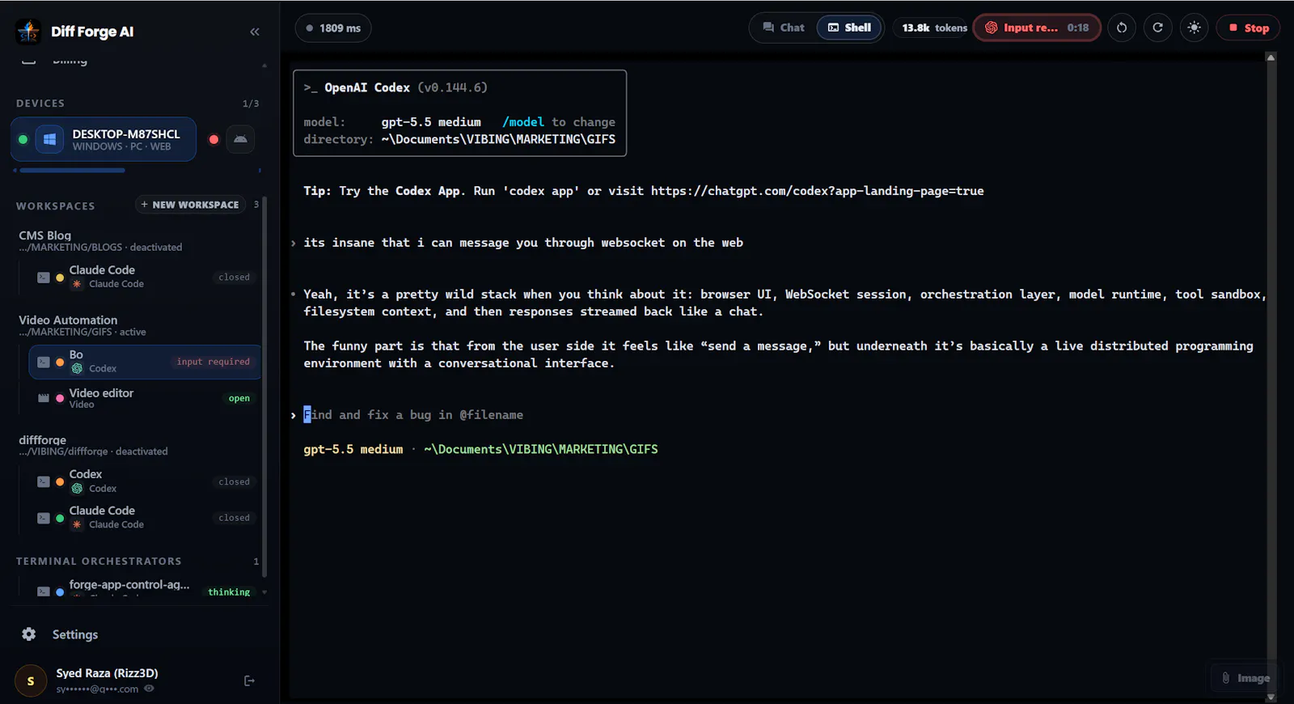Click the Stop button
Screen dimensions: 1294x704
click(x=1249, y=28)
